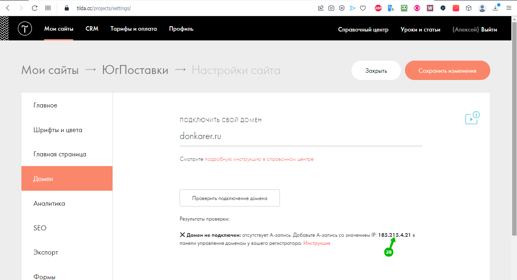
Task: Click the green robot extension icon
Action: click(404, 8)
